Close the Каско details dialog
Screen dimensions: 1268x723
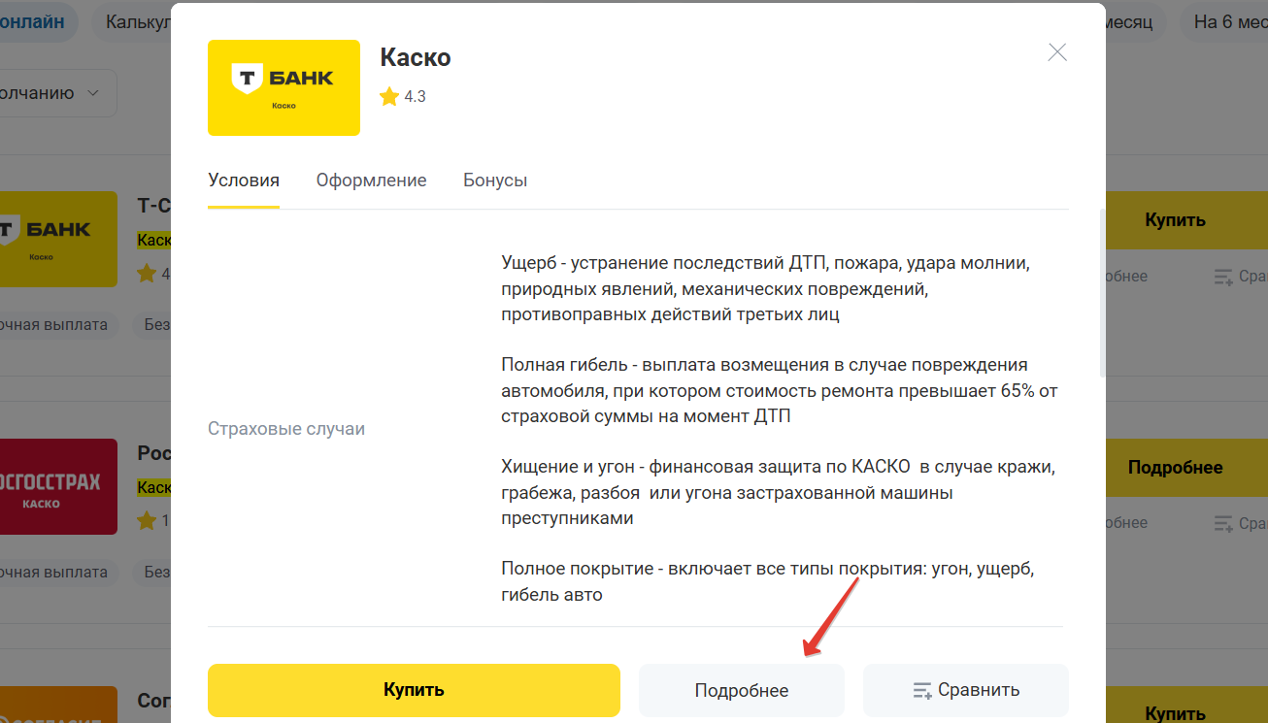(x=1057, y=52)
